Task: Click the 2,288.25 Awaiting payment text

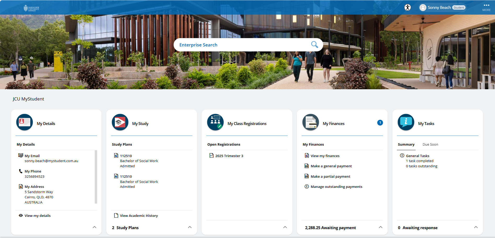Action: (330, 228)
